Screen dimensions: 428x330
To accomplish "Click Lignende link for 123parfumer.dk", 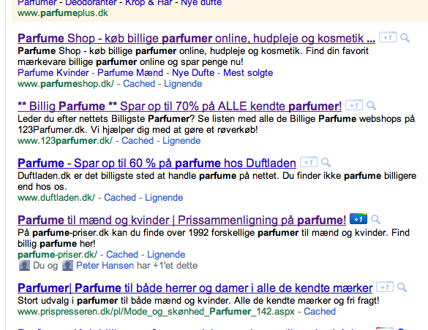I will click(181, 140).
